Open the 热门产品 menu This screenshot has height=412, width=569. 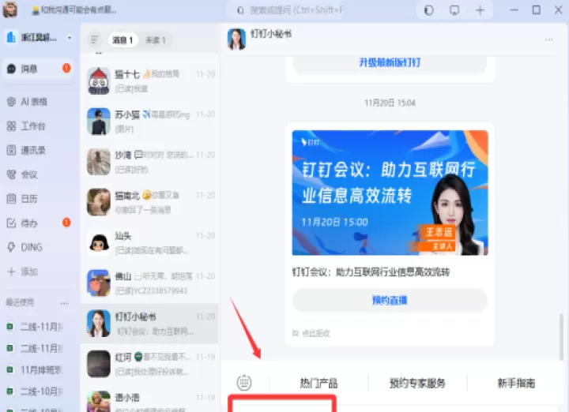[318, 383]
